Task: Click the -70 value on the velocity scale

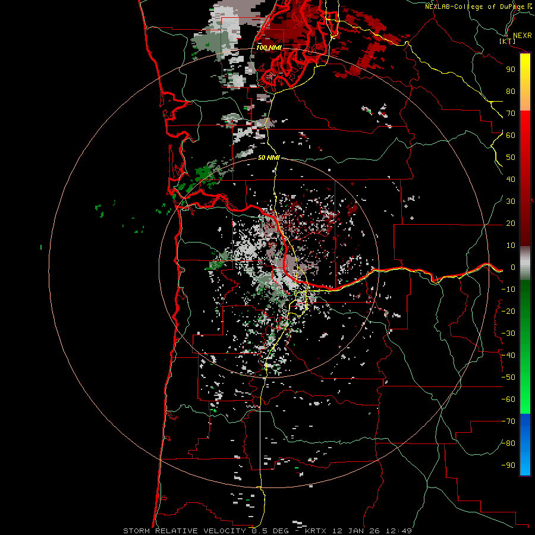Action: (x=508, y=421)
